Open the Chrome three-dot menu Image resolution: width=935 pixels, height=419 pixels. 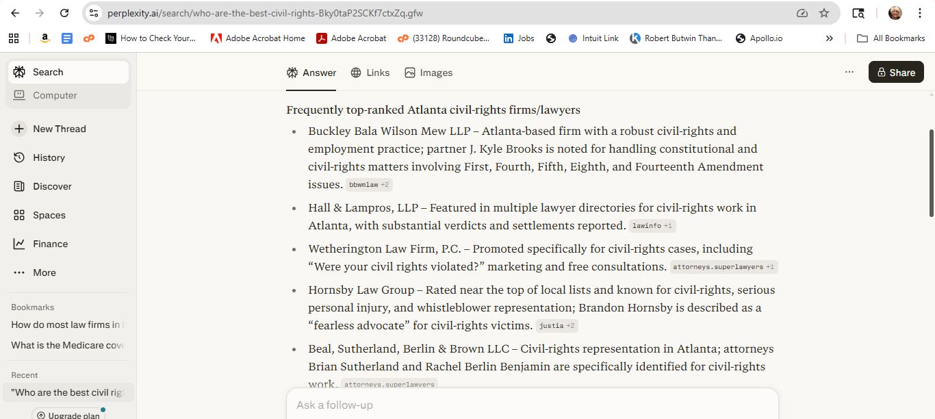(920, 13)
